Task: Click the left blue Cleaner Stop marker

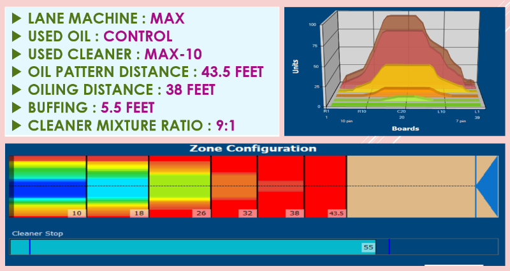Action: tap(29, 246)
